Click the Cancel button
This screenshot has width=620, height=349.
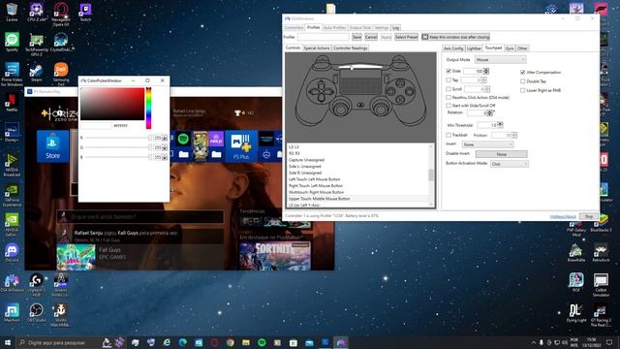pyautogui.click(x=371, y=37)
